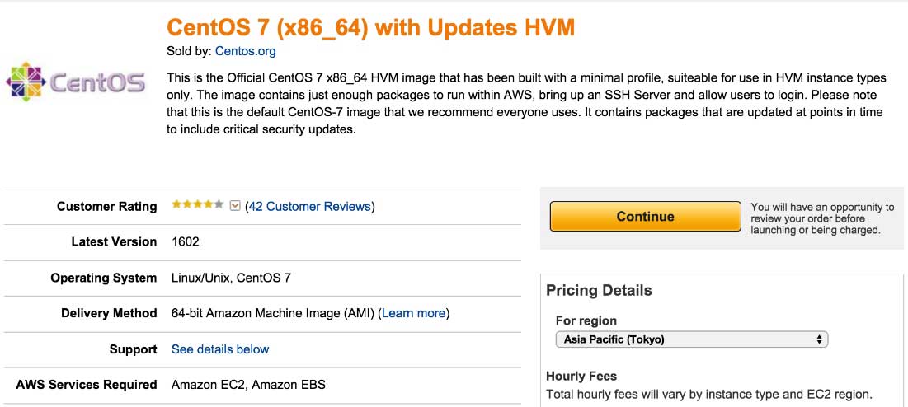
Task: Jump to See details below support link
Action: [220, 349]
